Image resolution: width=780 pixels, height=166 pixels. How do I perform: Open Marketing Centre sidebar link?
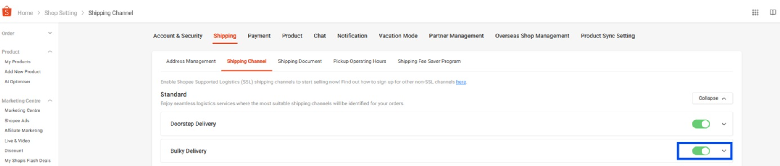coord(22,110)
